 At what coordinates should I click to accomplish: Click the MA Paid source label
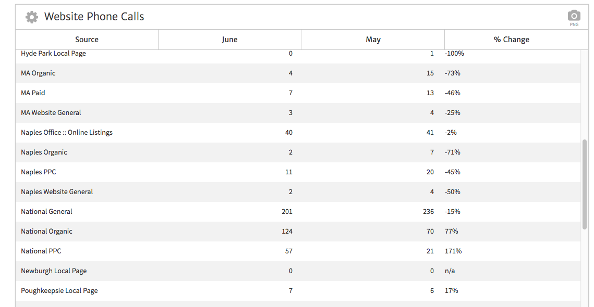click(x=32, y=93)
